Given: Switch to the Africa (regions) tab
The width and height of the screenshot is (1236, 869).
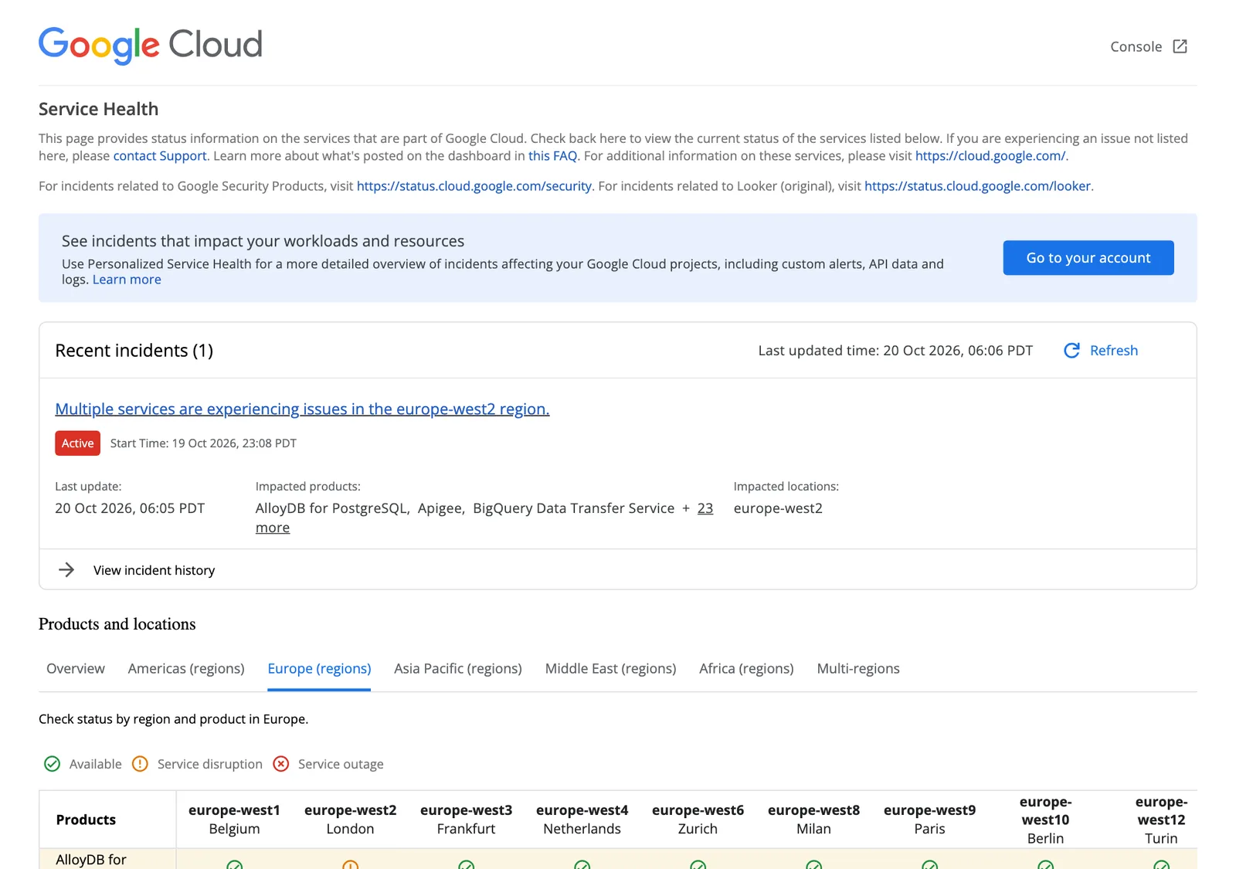Looking at the screenshot, I should (746, 669).
